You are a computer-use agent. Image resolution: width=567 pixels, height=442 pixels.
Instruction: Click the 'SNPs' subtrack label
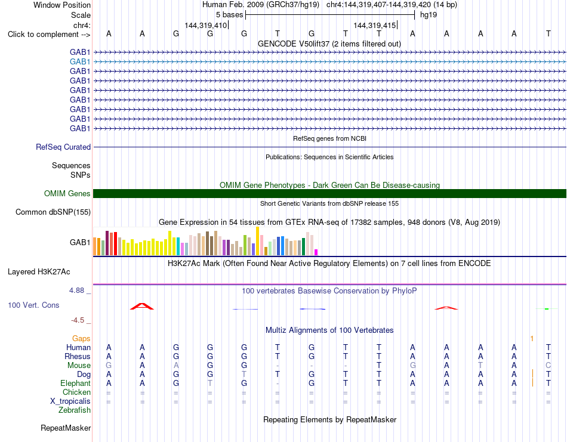[x=81, y=175]
